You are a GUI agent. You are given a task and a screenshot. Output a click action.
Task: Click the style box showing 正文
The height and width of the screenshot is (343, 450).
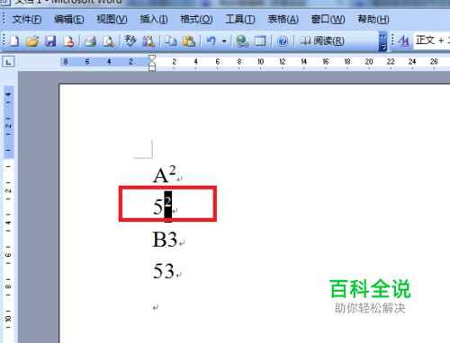tap(432, 40)
